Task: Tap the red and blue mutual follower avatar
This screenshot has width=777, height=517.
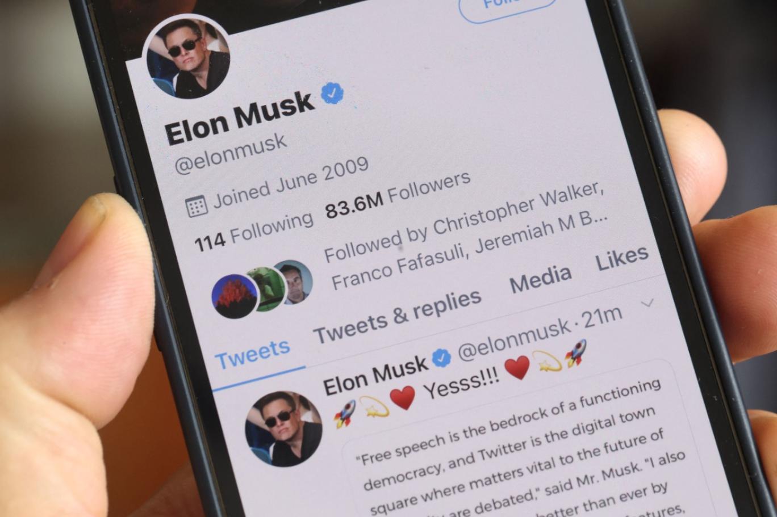Action: click(x=234, y=296)
